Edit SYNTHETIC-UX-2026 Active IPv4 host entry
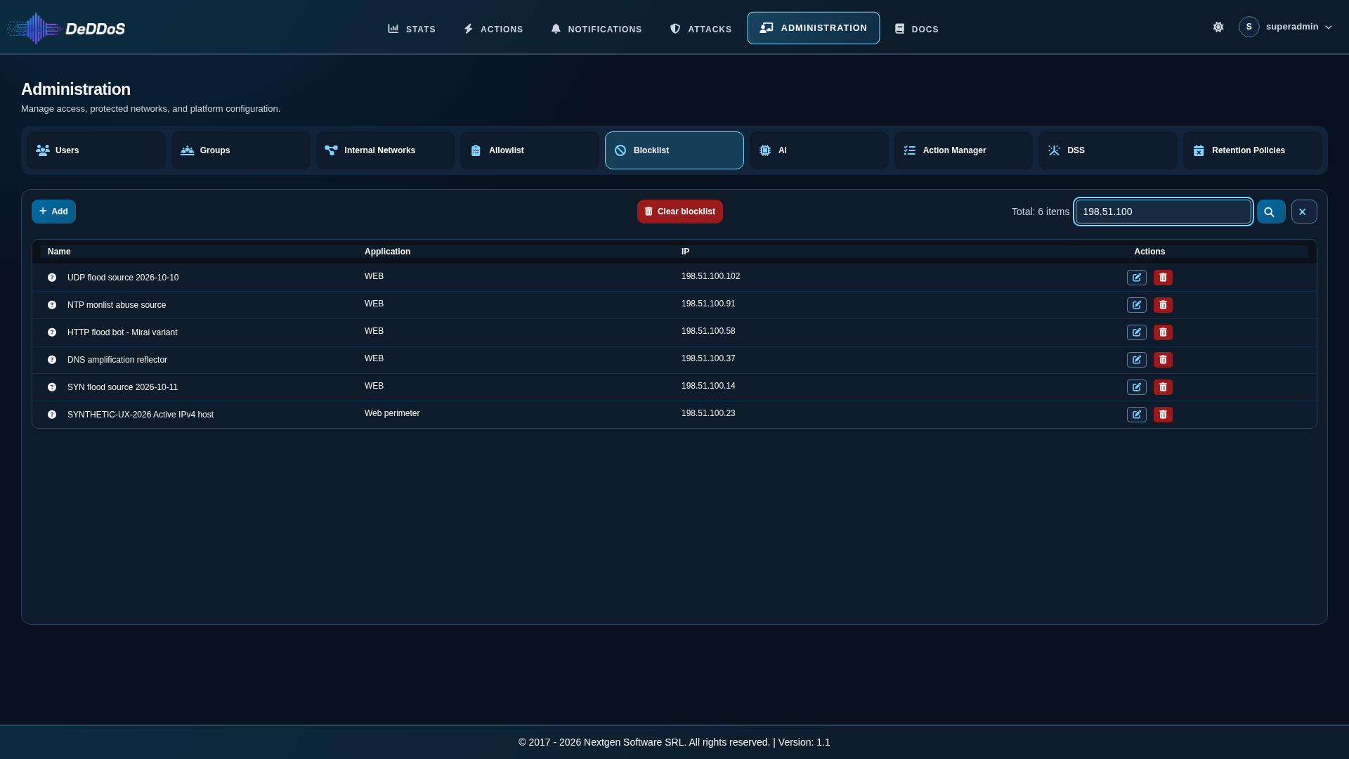Image resolution: width=1349 pixels, height=759 pixels. click(x=1137, y=415)
